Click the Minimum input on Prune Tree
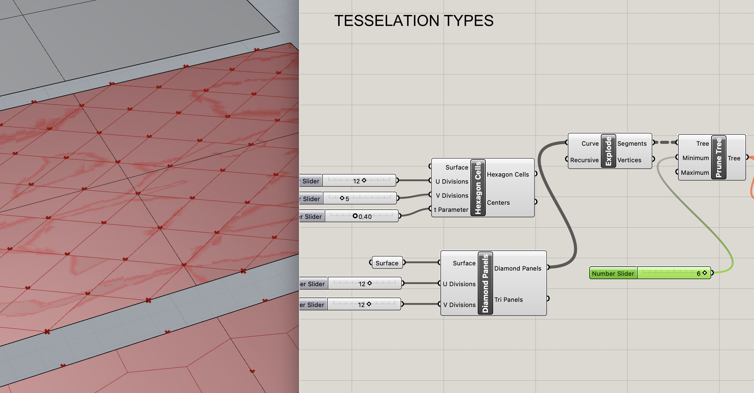Image resolution: width=754 pixels, height=393 pixels. point(695,158)
